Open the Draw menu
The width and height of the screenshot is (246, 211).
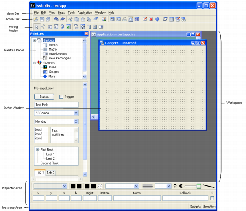click(x=61, y=13)
